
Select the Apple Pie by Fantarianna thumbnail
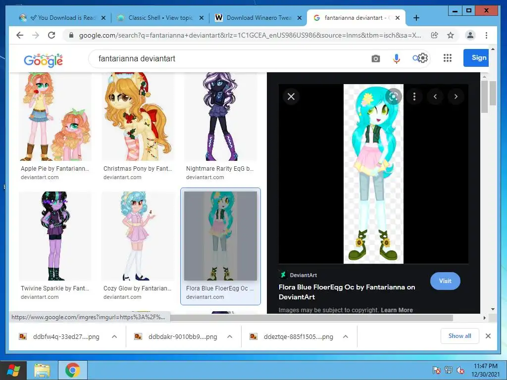point(55,117)
